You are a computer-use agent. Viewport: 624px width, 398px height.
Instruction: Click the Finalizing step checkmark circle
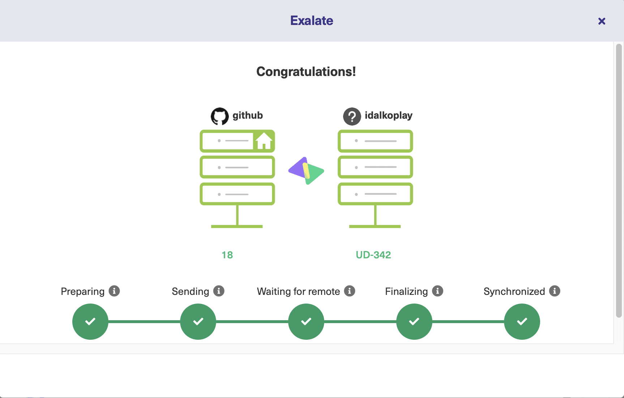(414, 321)
